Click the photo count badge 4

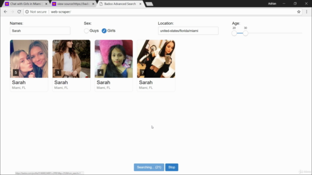(100, 72)
